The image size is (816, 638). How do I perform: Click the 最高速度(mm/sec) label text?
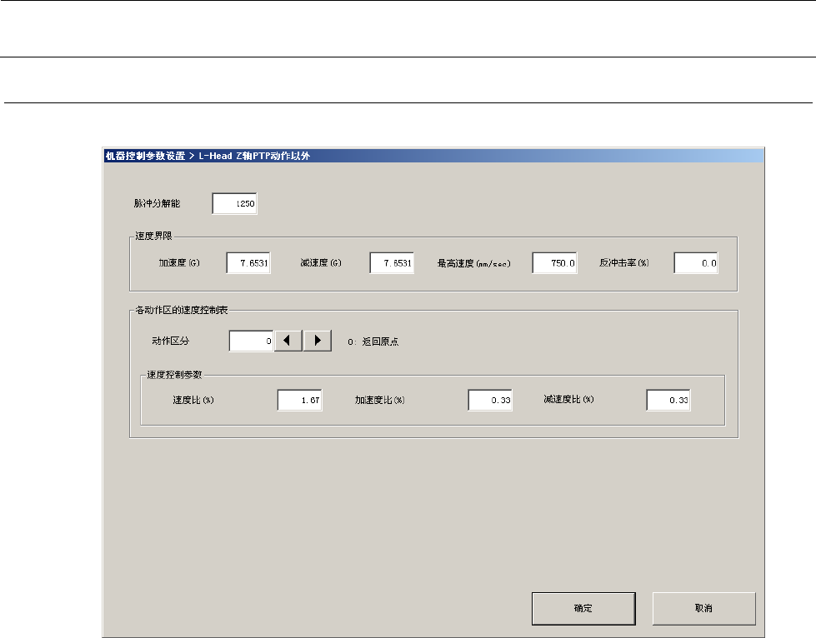tap(473, 263)
